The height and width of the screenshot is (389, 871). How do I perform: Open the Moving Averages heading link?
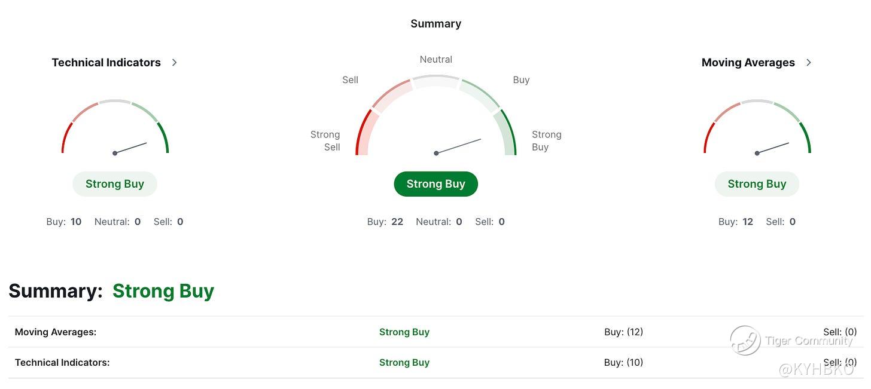tap(748, 62)
